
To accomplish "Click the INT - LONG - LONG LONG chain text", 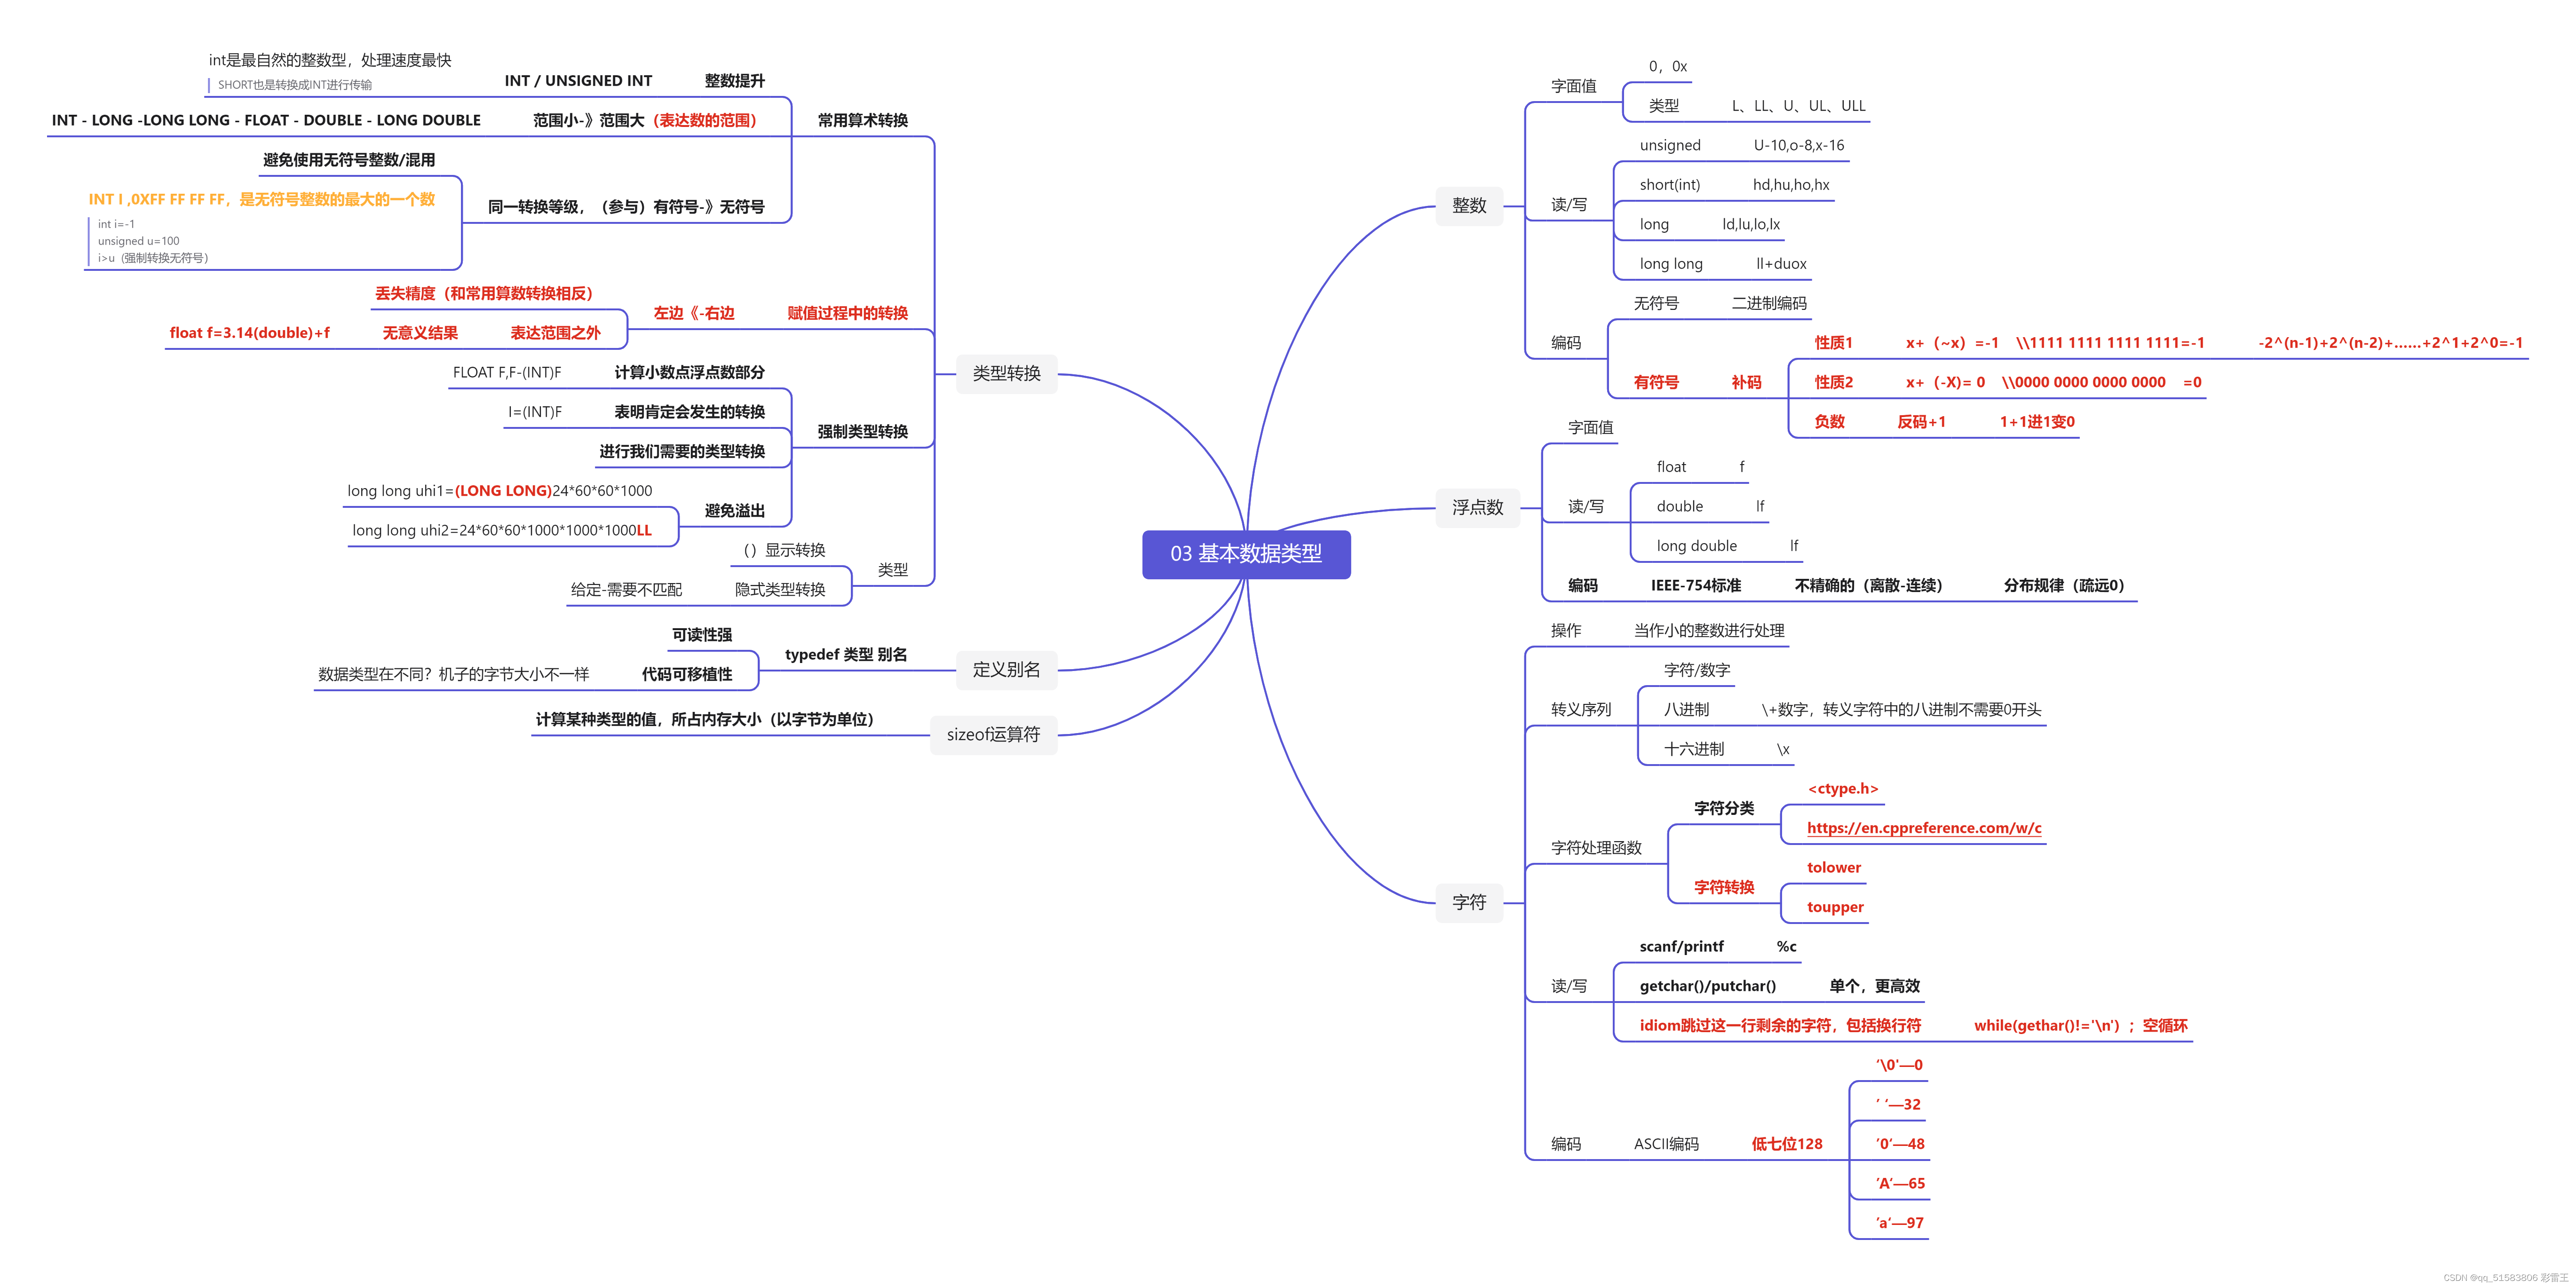I will click(x=266, y=121).
